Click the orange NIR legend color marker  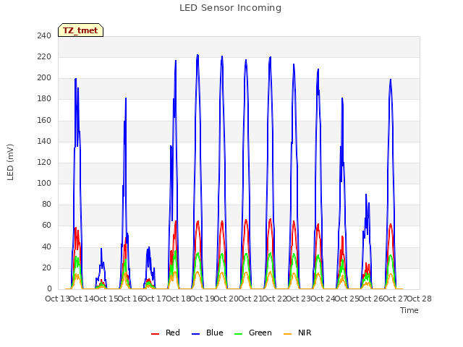coord(288,334)
